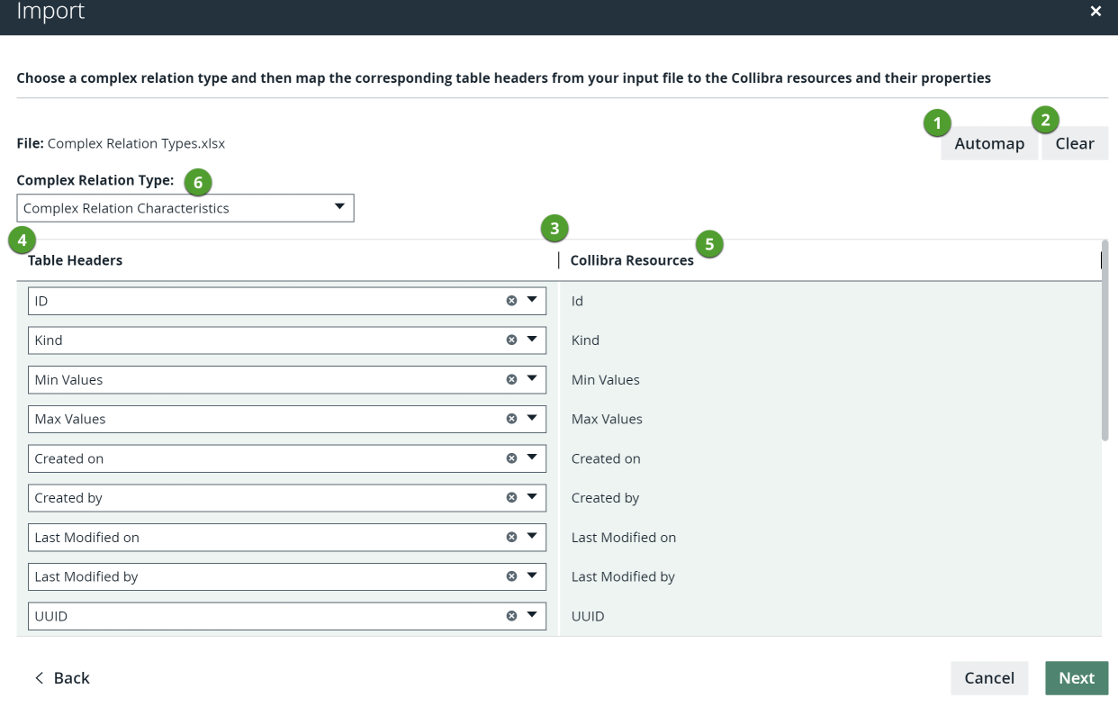Expand the ID header dropdown arrow

pyautogui.click(x=531, y=301)
